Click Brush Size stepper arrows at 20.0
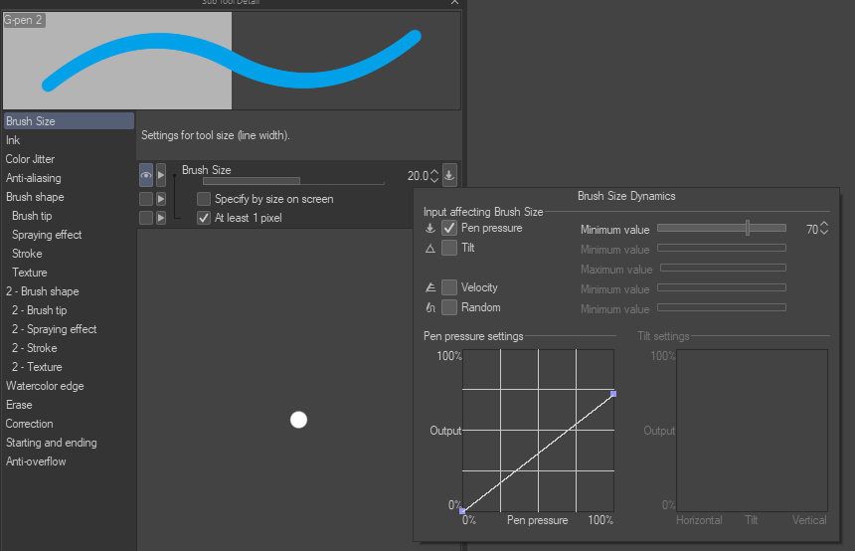 click(x=434, y=176)
